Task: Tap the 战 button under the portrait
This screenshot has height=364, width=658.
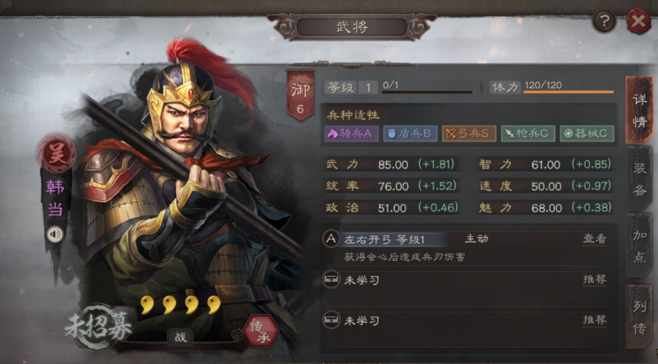Action: (x=181, y=337)
